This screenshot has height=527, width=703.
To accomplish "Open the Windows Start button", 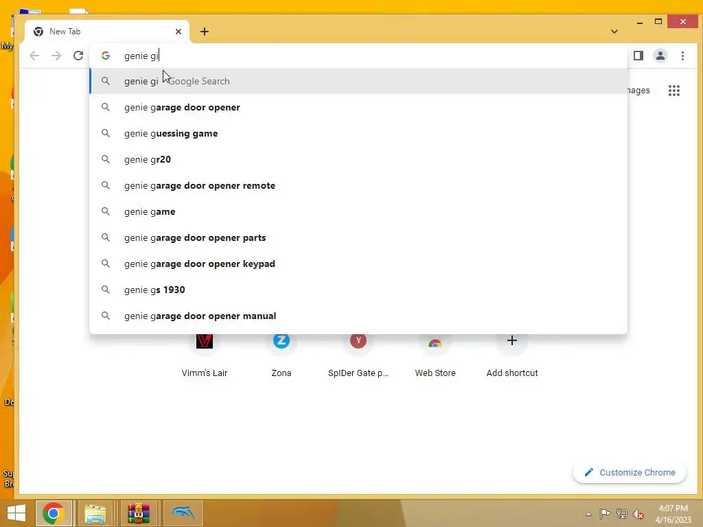I will click(16, 513).
